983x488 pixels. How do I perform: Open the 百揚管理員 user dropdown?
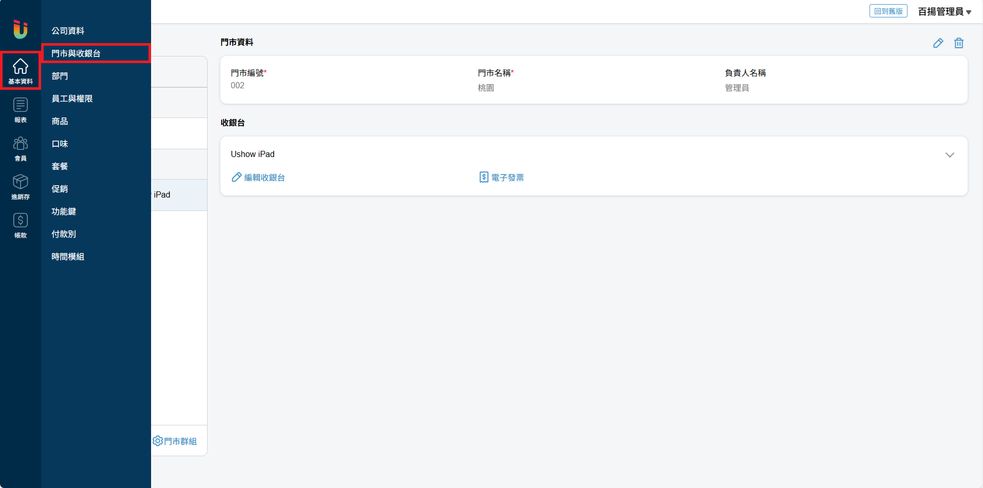click(944, 12)
